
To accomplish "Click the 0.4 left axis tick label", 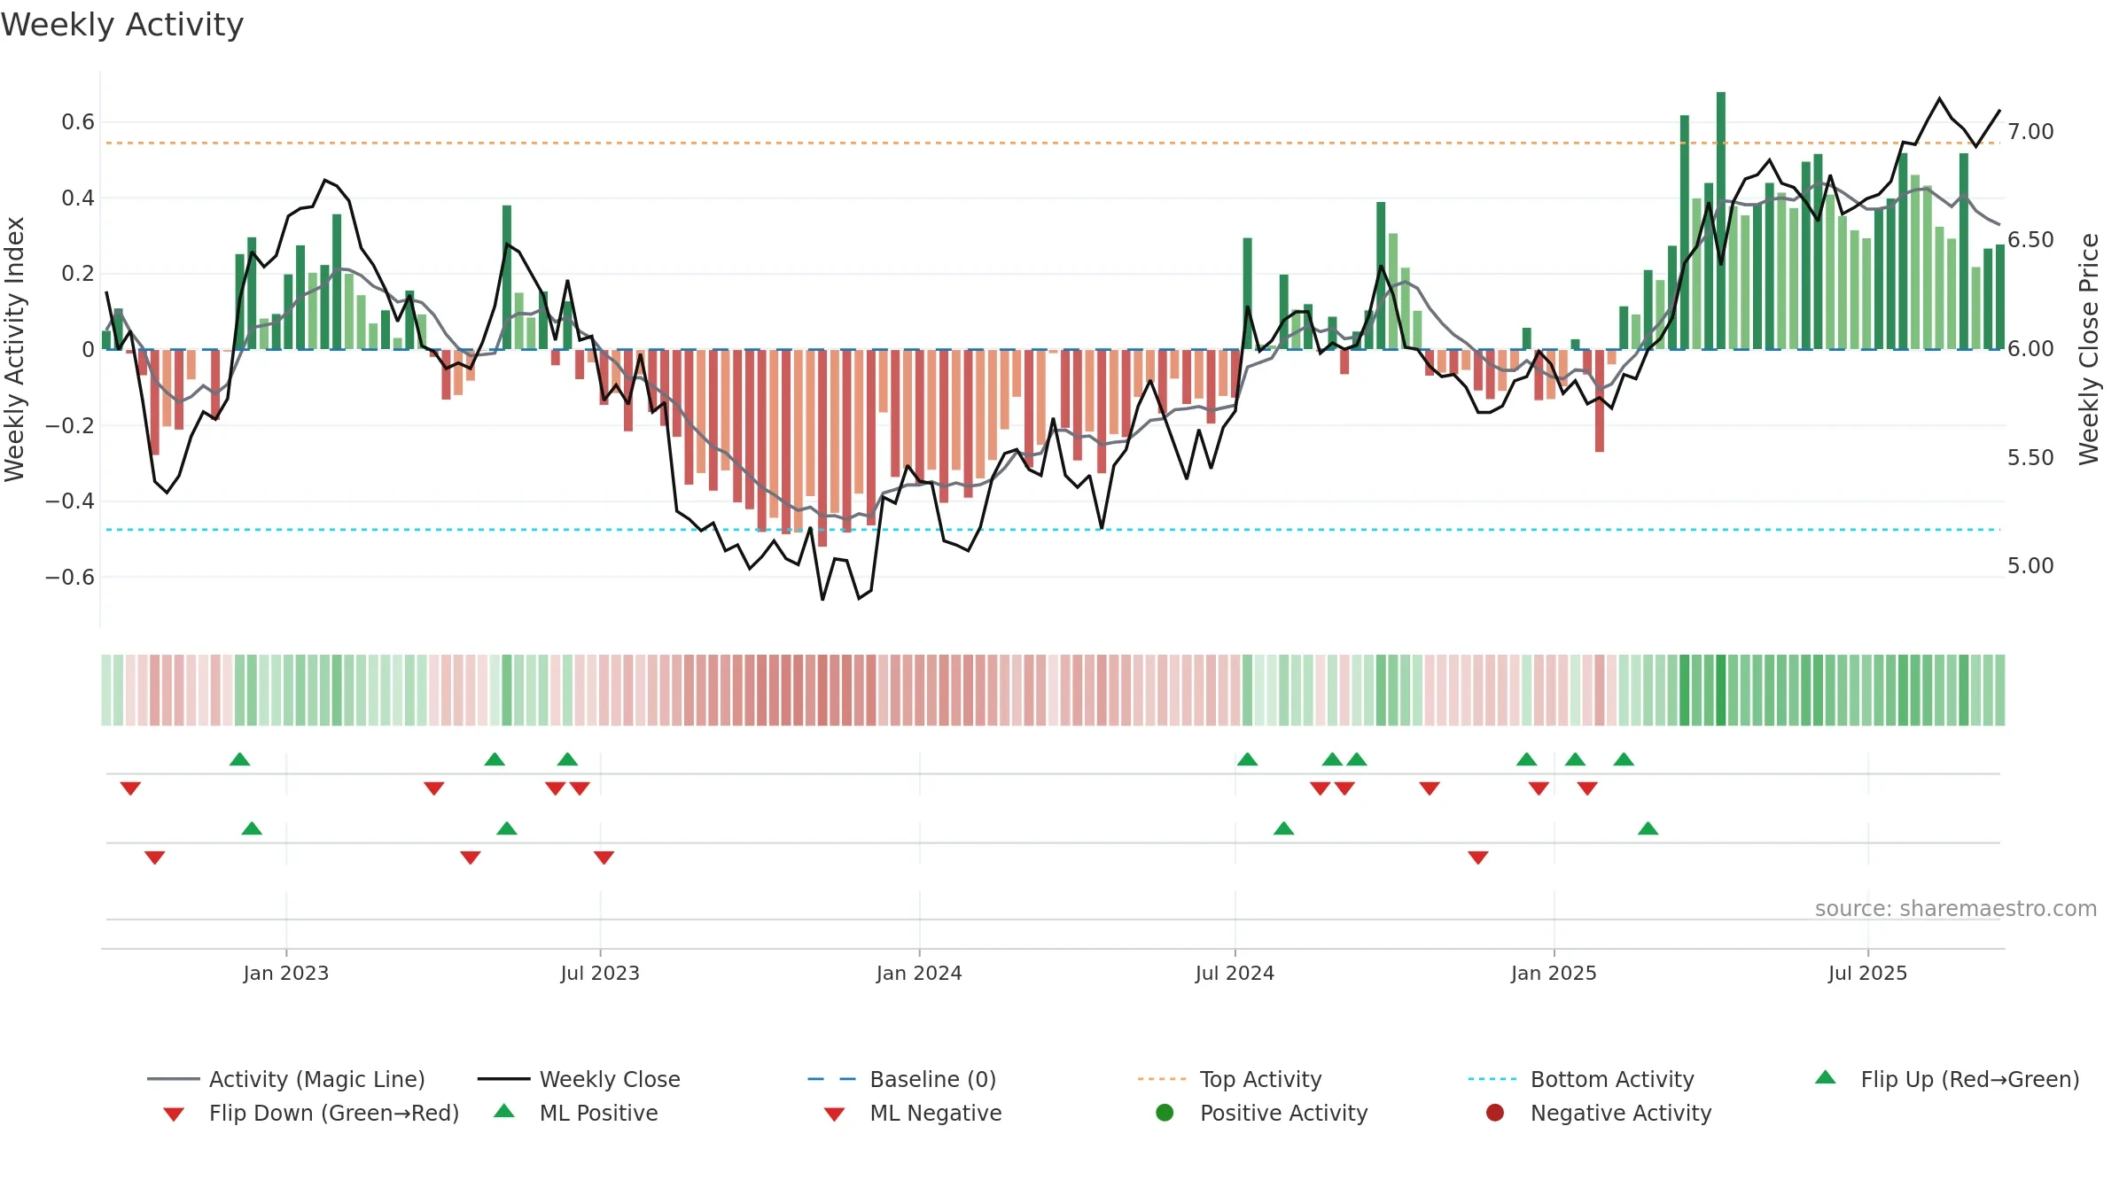I will 78,198.
